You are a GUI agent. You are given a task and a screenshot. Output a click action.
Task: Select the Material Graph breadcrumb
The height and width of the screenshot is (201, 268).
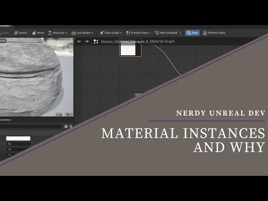[x=162, y=41]
